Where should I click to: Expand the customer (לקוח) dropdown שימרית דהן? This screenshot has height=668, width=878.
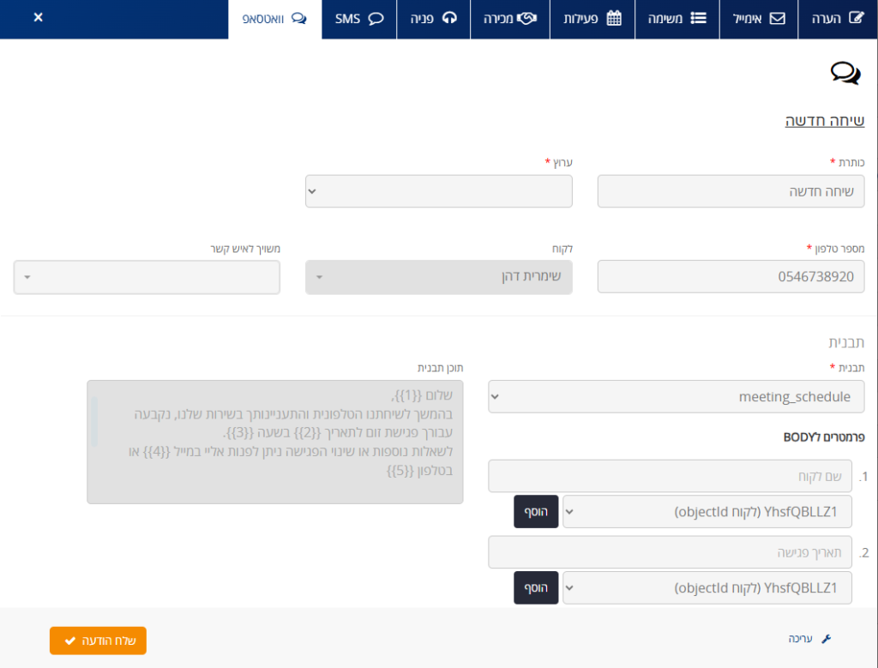pyautogui.click(x=438, y=277)
